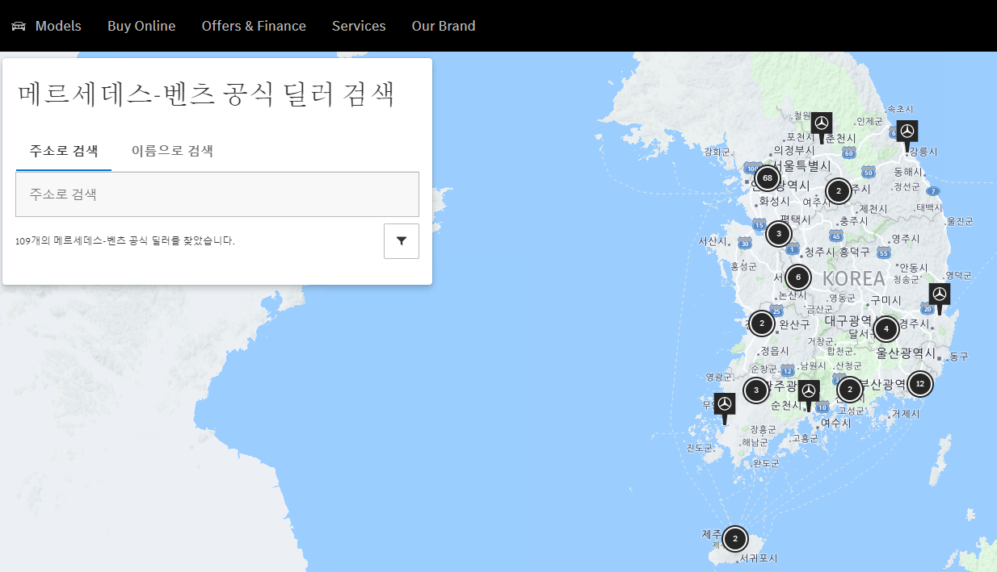Click the Mercedes dealer pin near 순천시
The image size is (997, 572).
coord(809,393)
